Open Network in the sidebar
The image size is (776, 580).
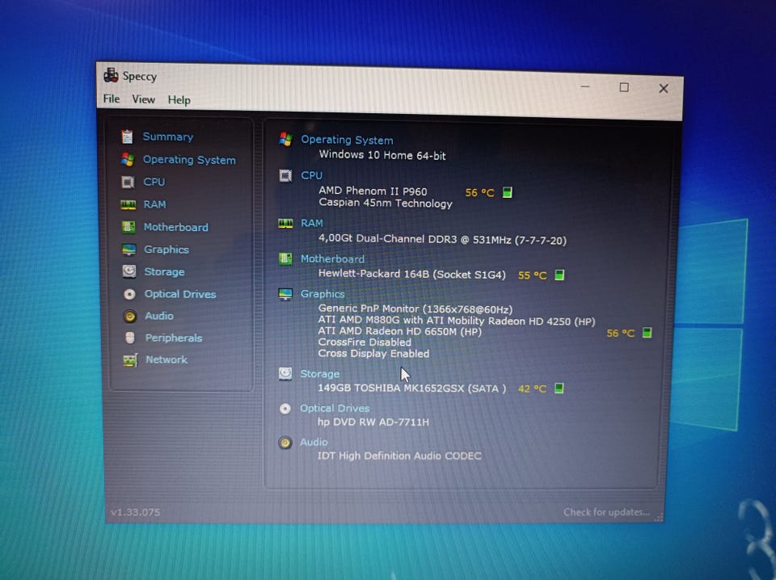[x=167, y=359]
